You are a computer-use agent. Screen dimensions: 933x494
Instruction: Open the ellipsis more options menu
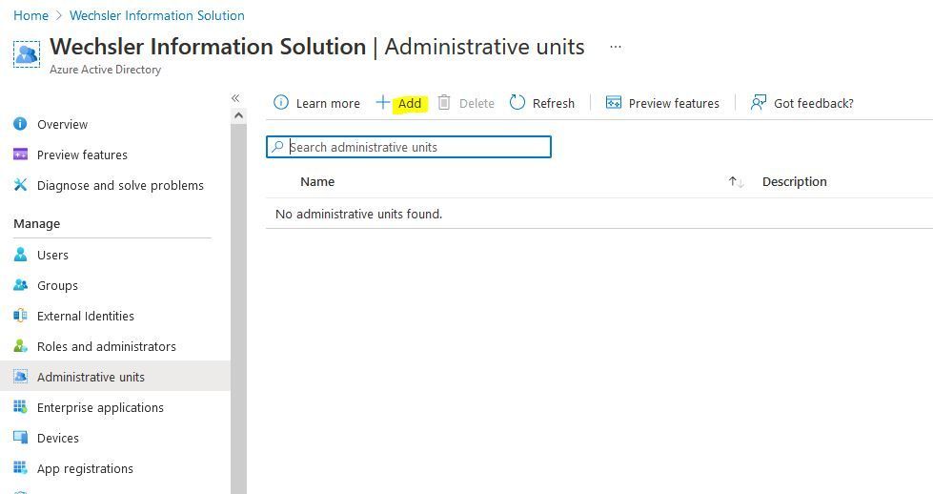pyautogui.click(x=616, y=47)
